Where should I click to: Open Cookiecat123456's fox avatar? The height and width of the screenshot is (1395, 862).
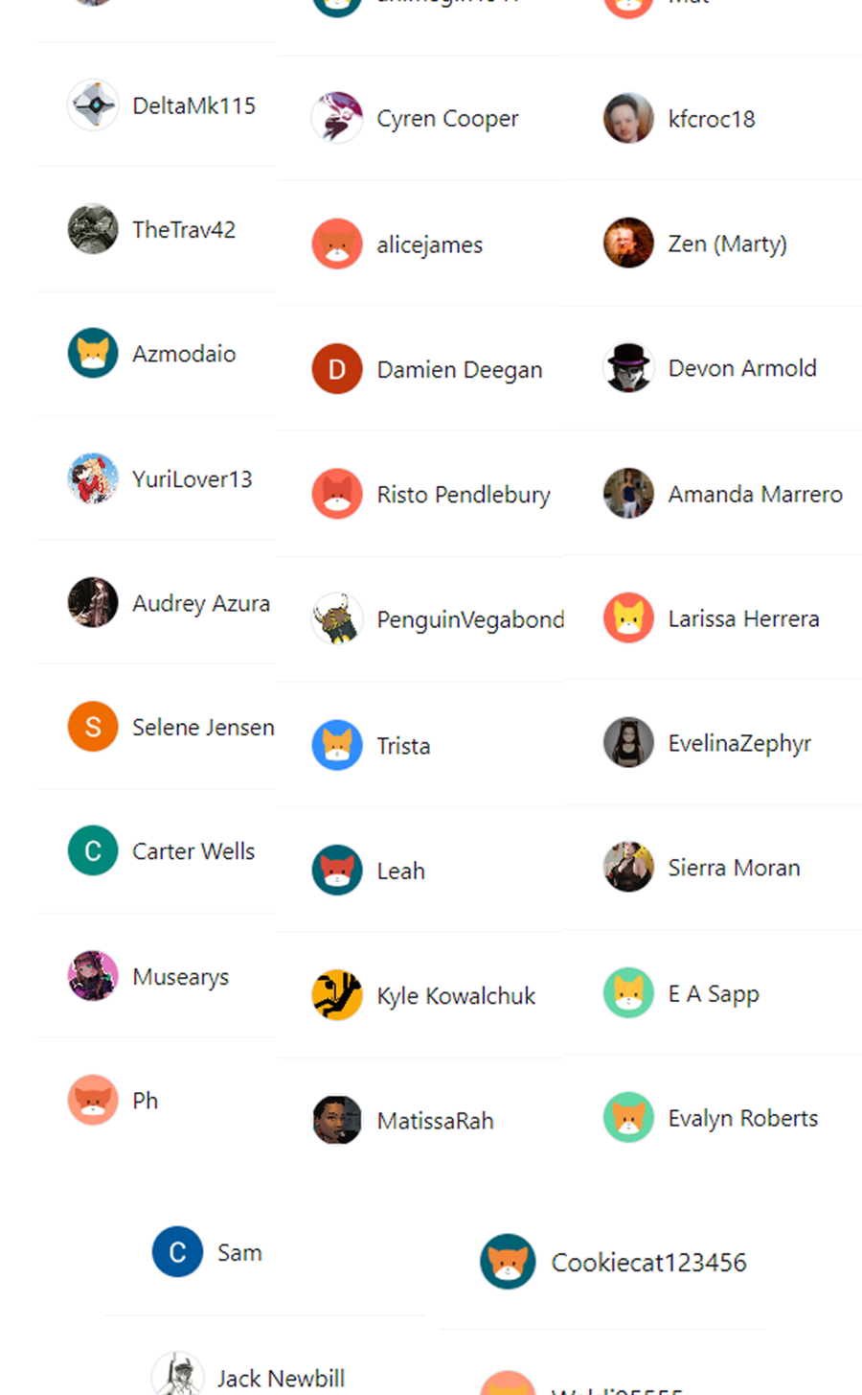[x=508, y=1262]
